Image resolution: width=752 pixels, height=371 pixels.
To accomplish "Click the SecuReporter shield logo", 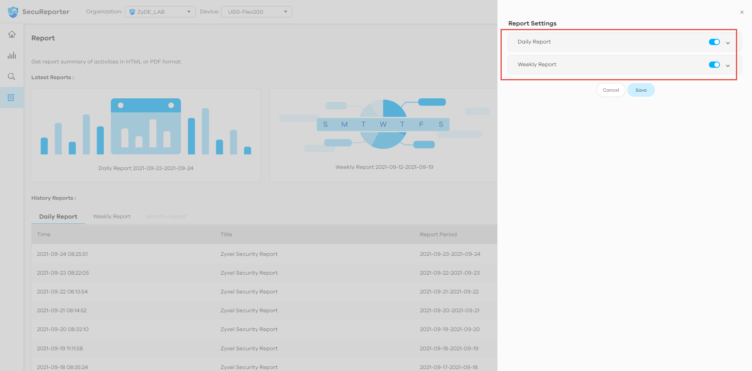I will tap(13, 12).
